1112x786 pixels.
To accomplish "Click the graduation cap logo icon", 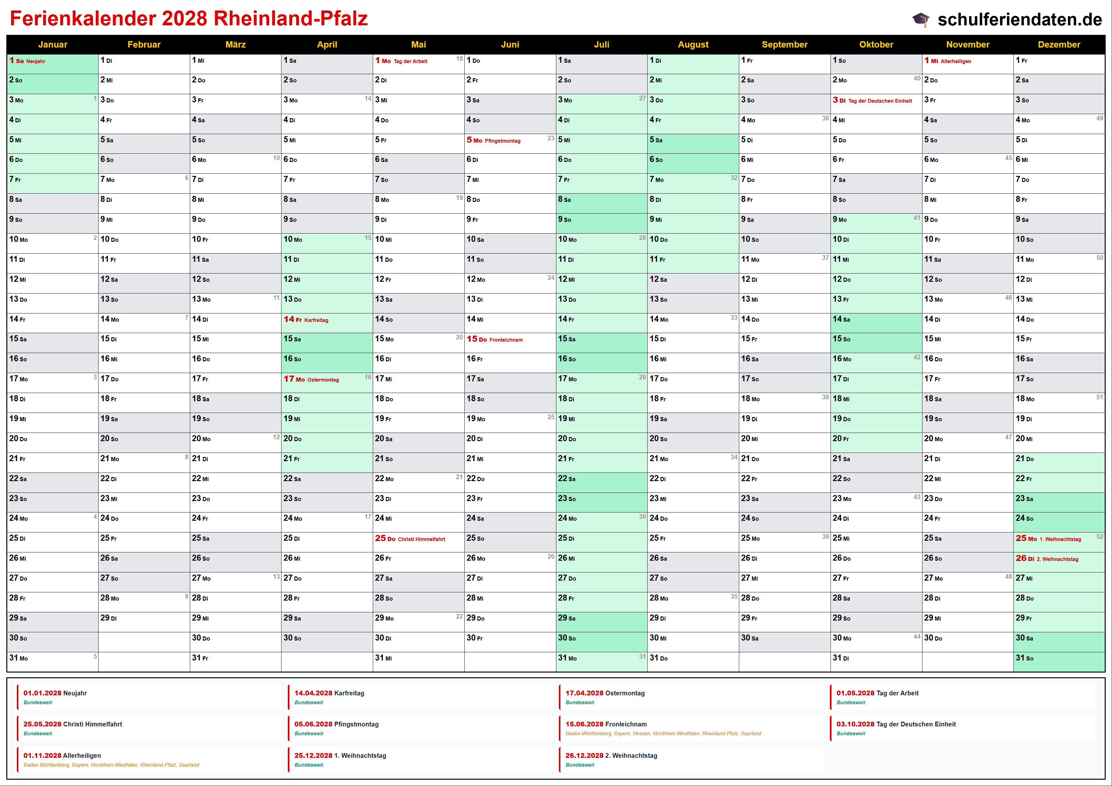I will coord(920,19).
